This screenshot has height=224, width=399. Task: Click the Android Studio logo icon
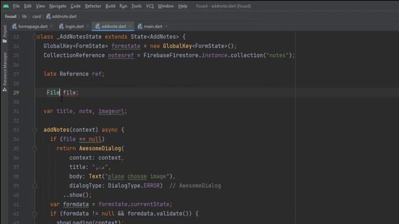tap(6, 6)
